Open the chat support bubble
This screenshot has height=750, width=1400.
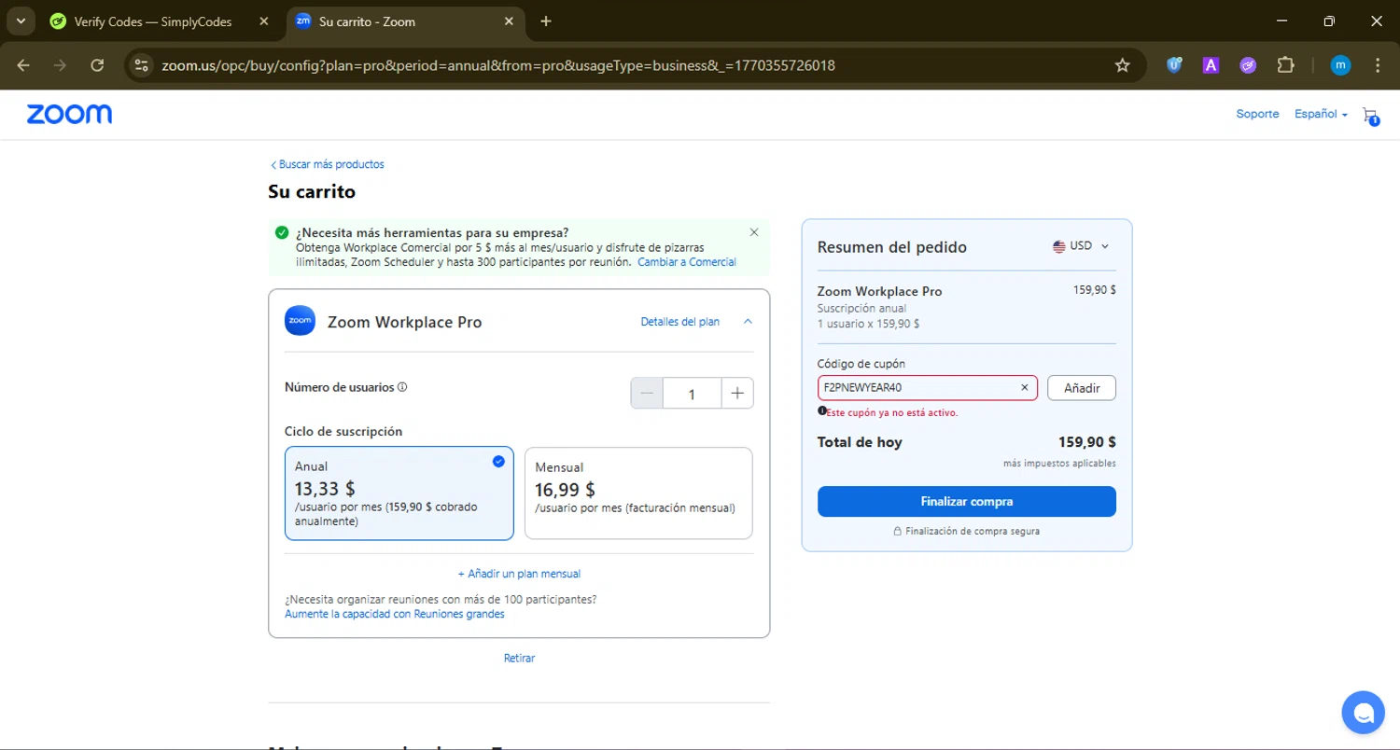pos(1363,714)
